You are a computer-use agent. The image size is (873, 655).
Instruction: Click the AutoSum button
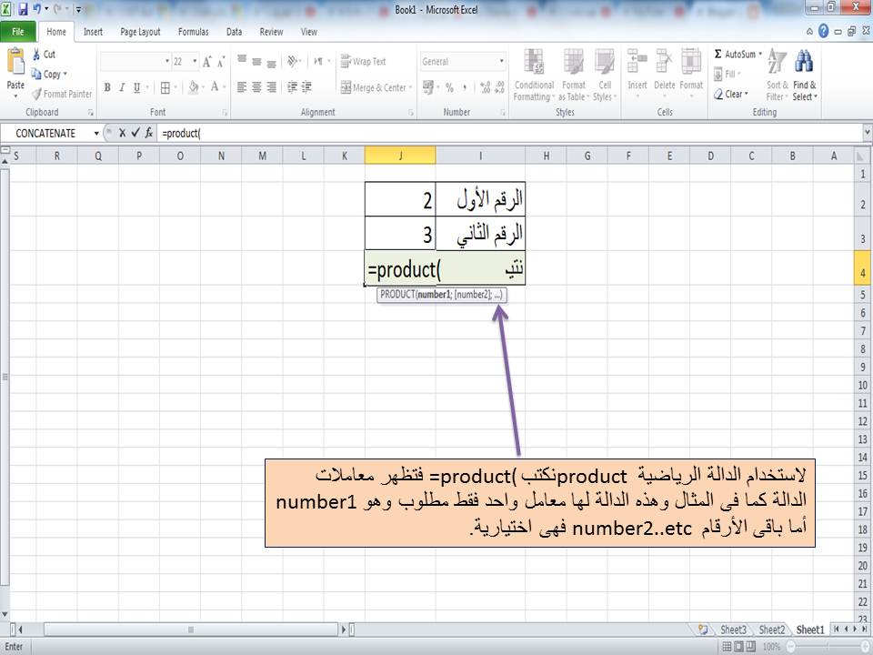[x=733, y=54]
